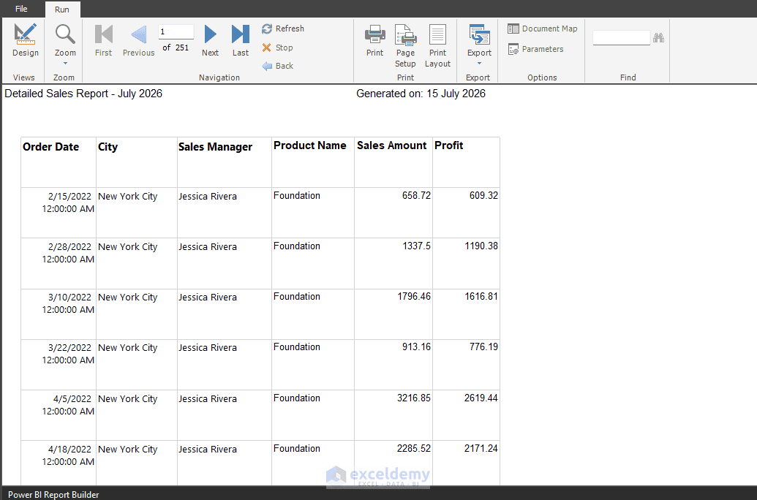Go to Previous page
Screen dimensions: 757x500
click(138, 40)
